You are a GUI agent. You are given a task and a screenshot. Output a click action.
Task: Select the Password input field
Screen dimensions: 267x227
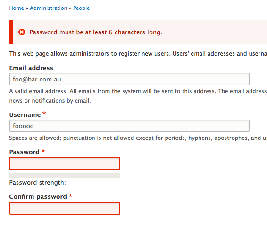[x=65, y=163]
